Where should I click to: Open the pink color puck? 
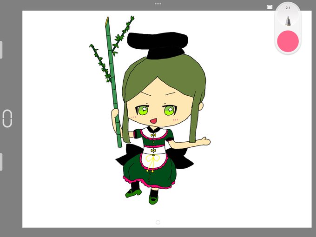click(x=288, y=41)
